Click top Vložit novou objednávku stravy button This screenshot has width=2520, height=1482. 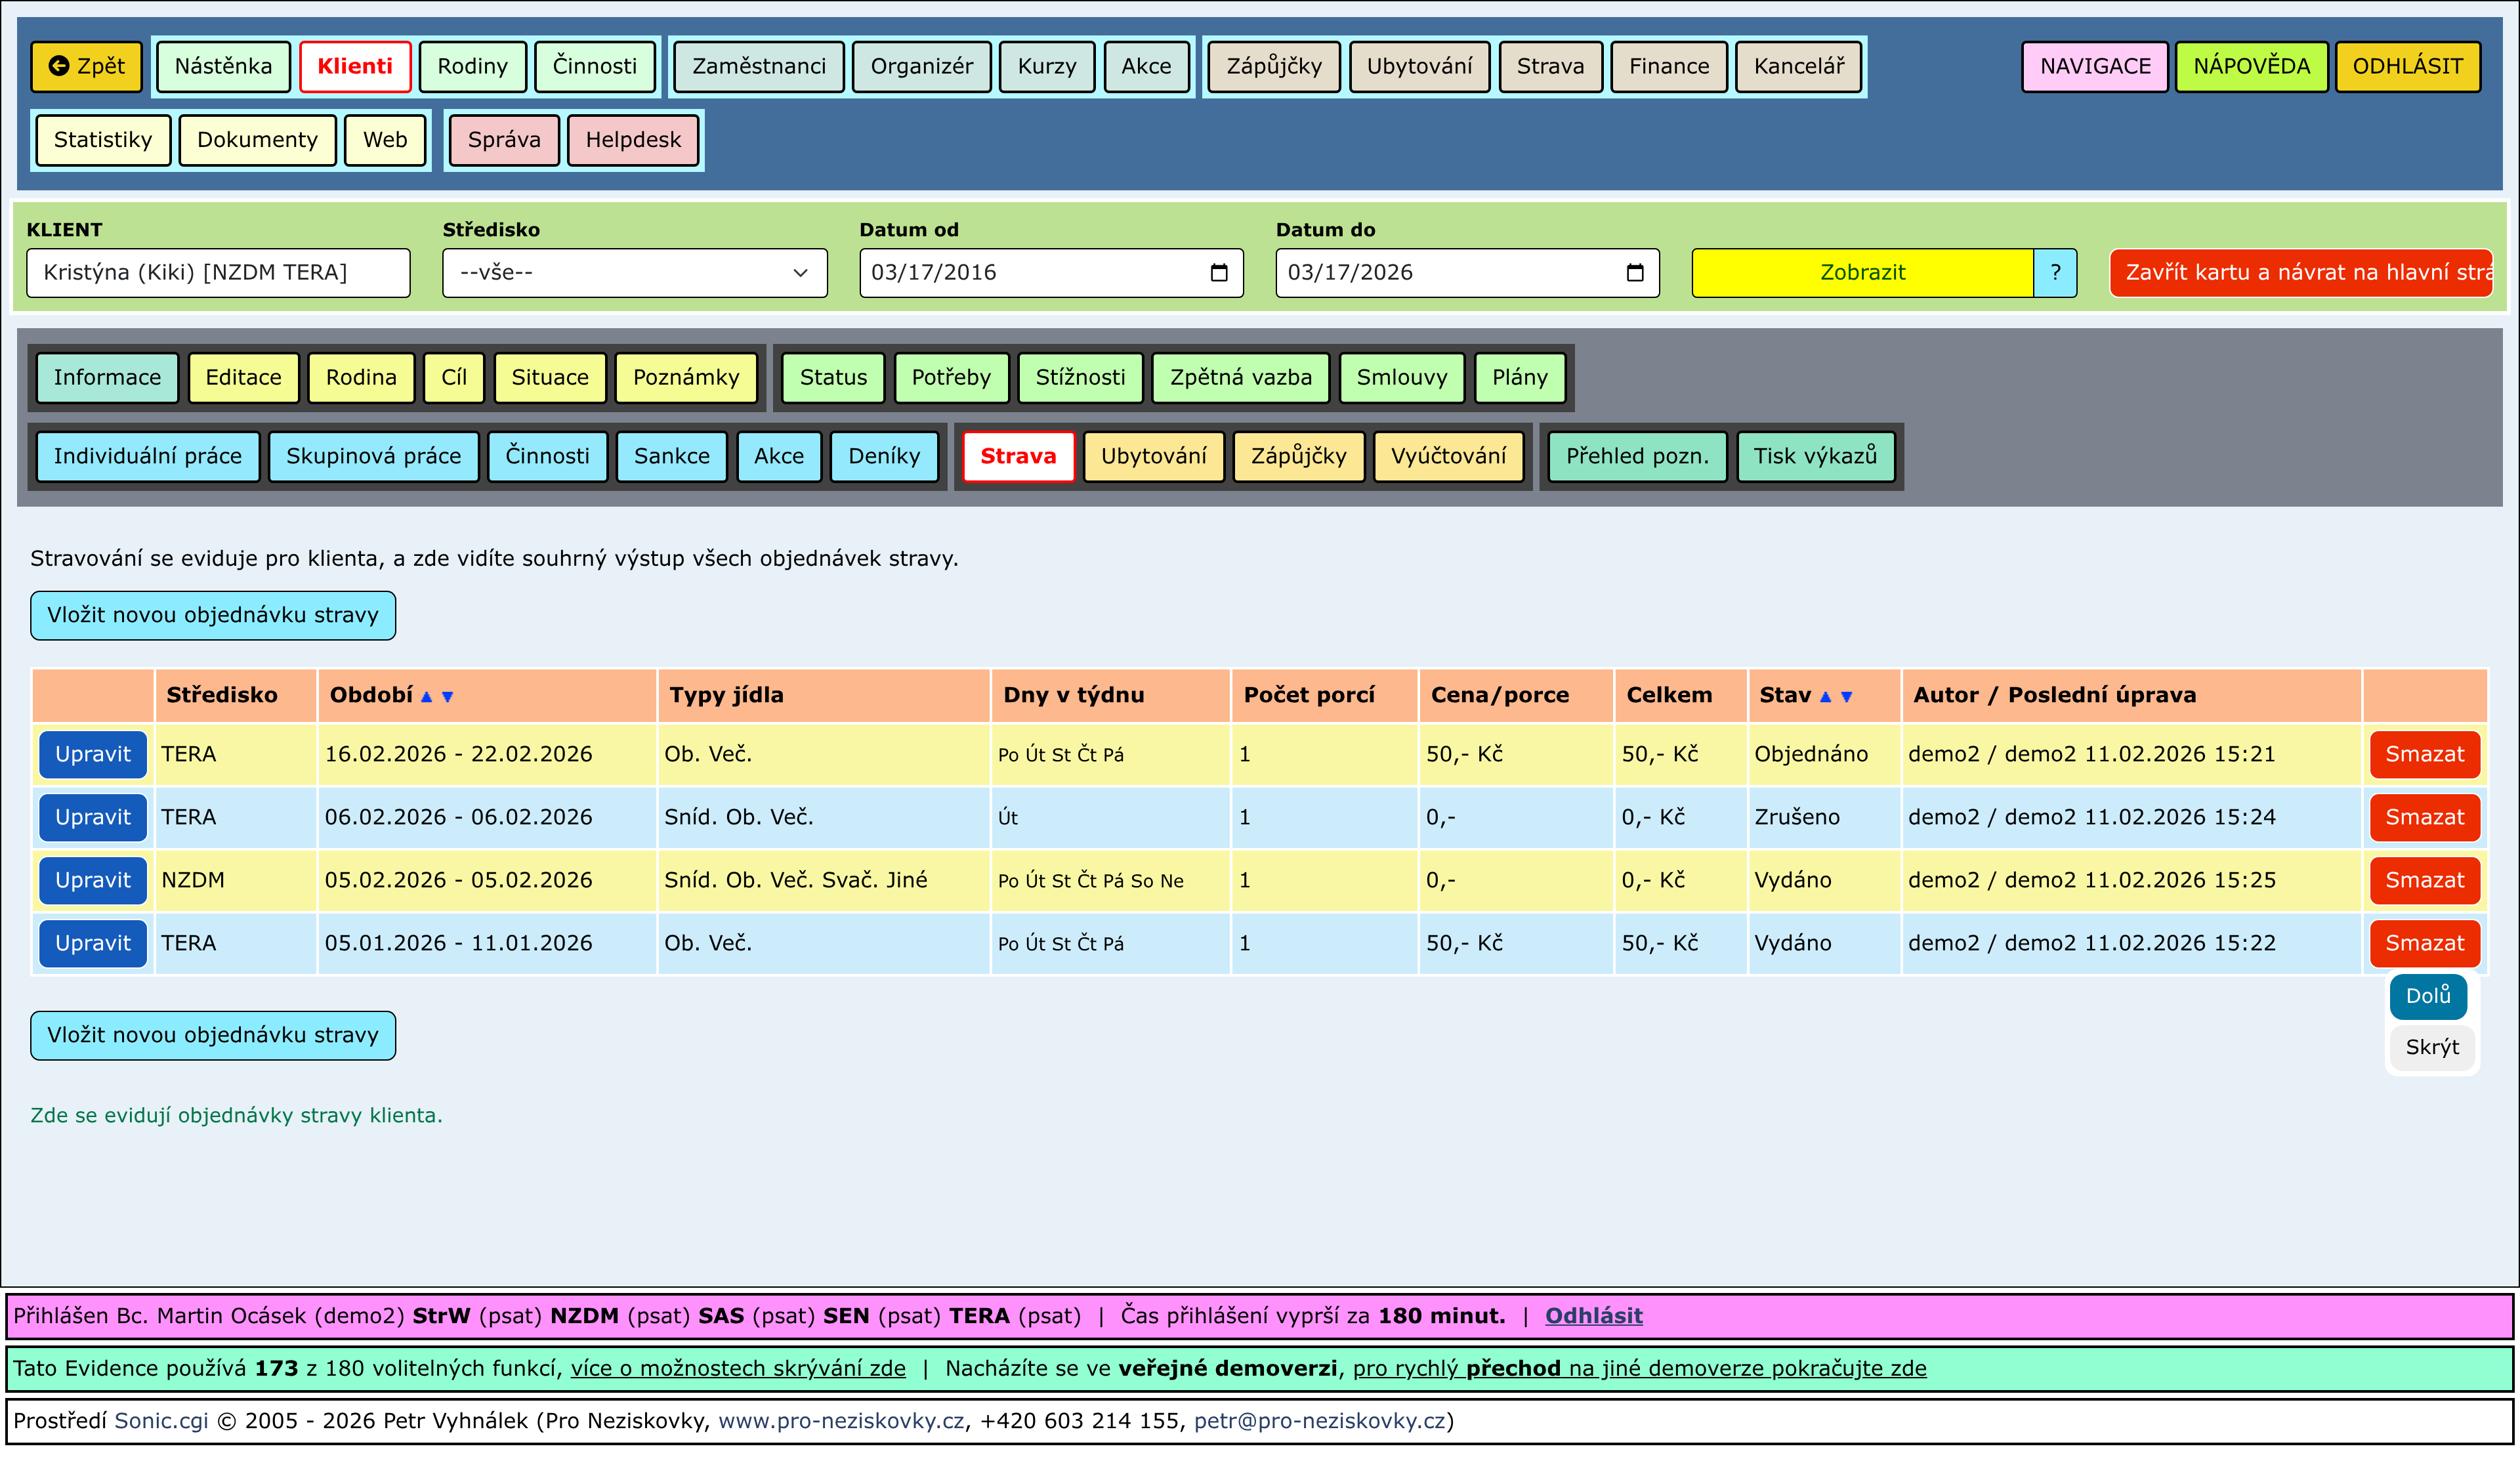[213, 615]
